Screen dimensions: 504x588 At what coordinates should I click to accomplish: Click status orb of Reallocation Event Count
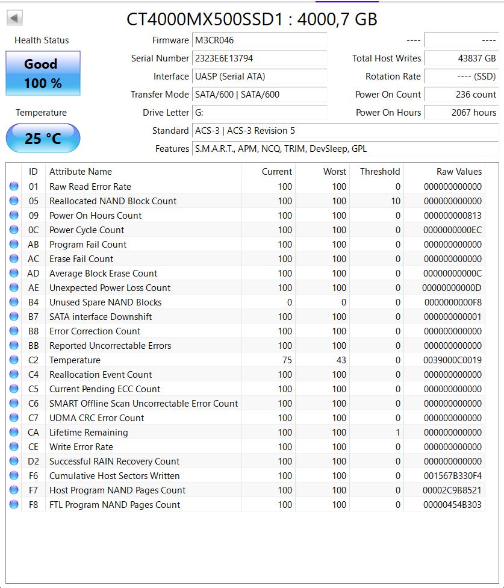click(x=14, y=374)
